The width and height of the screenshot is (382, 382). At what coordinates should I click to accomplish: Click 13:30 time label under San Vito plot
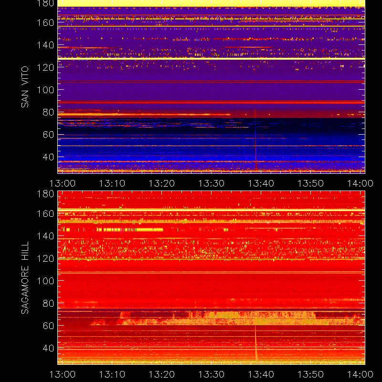click(211, 183)
